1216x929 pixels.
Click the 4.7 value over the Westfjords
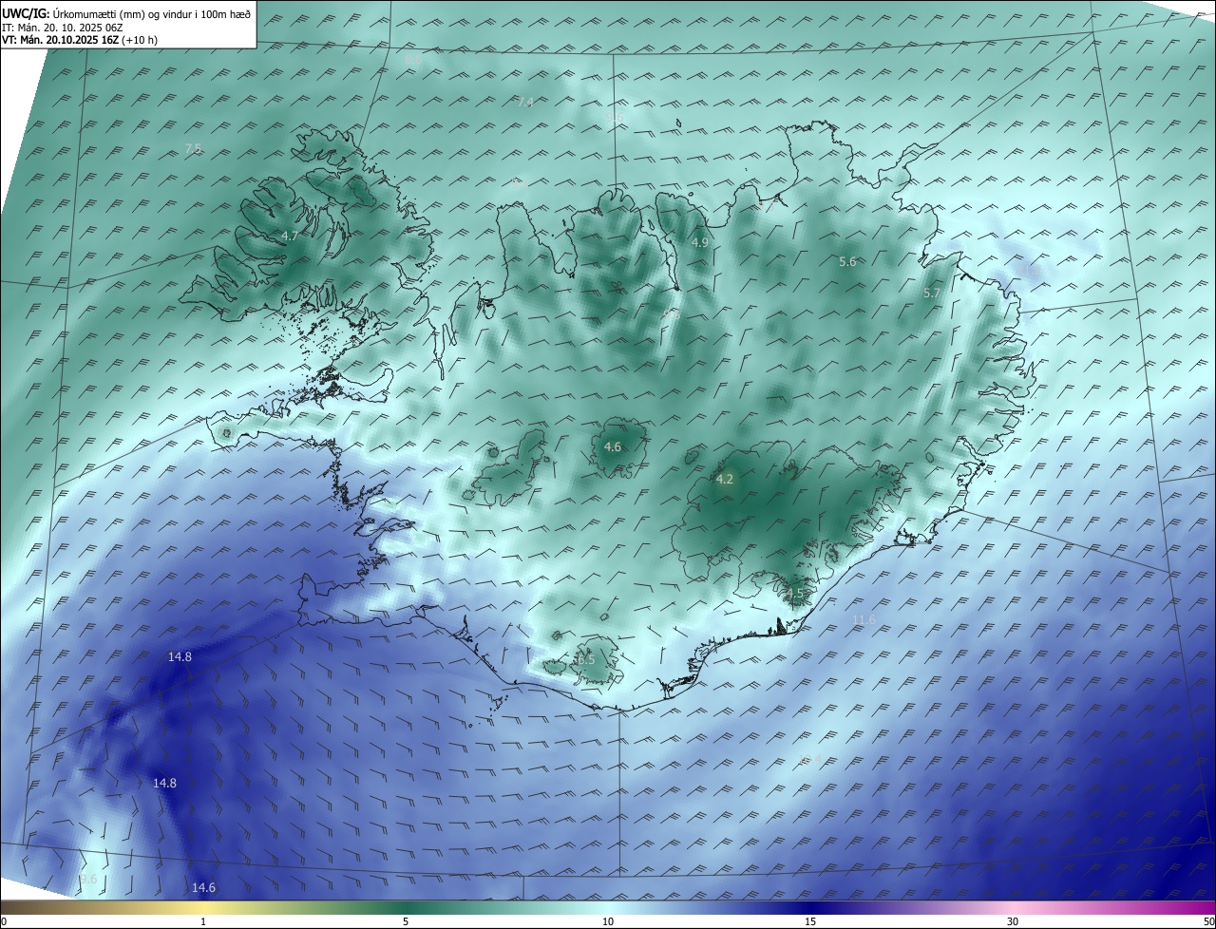tap(290, 236)
